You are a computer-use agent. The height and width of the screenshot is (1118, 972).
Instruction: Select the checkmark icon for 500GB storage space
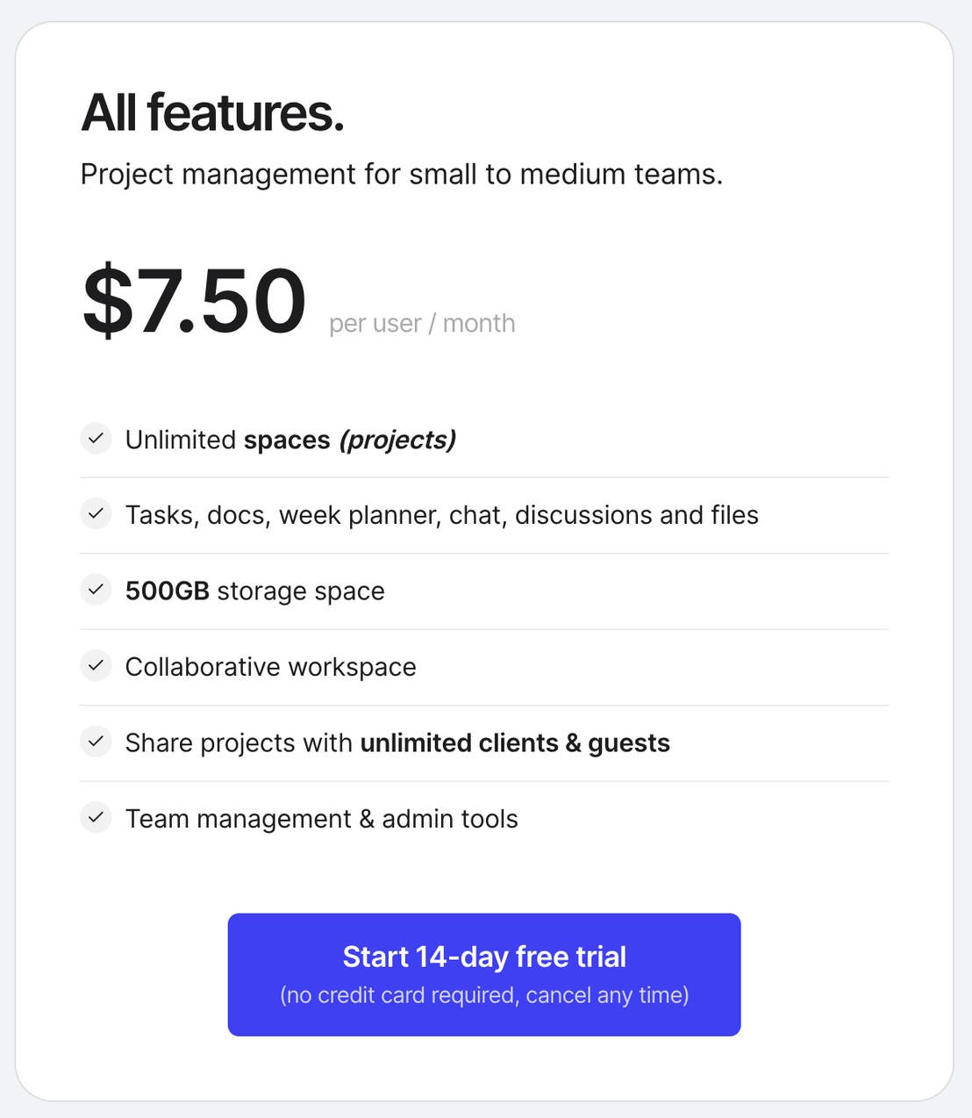click(x=96, y=591)
